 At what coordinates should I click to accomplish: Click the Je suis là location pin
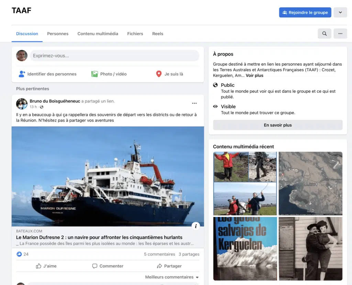[159, 74]
